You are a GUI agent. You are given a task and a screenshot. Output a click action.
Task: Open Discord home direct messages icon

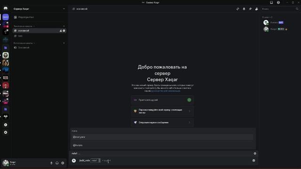click(x=6, y=8)
